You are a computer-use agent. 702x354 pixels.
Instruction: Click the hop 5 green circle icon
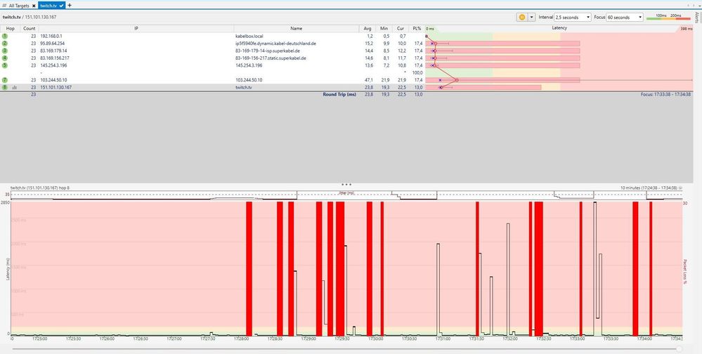click(x=4, y=65)
